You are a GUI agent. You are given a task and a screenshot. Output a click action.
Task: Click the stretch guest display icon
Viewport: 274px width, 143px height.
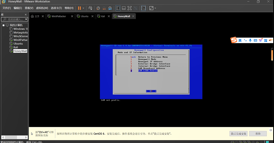tap(151, 8)
